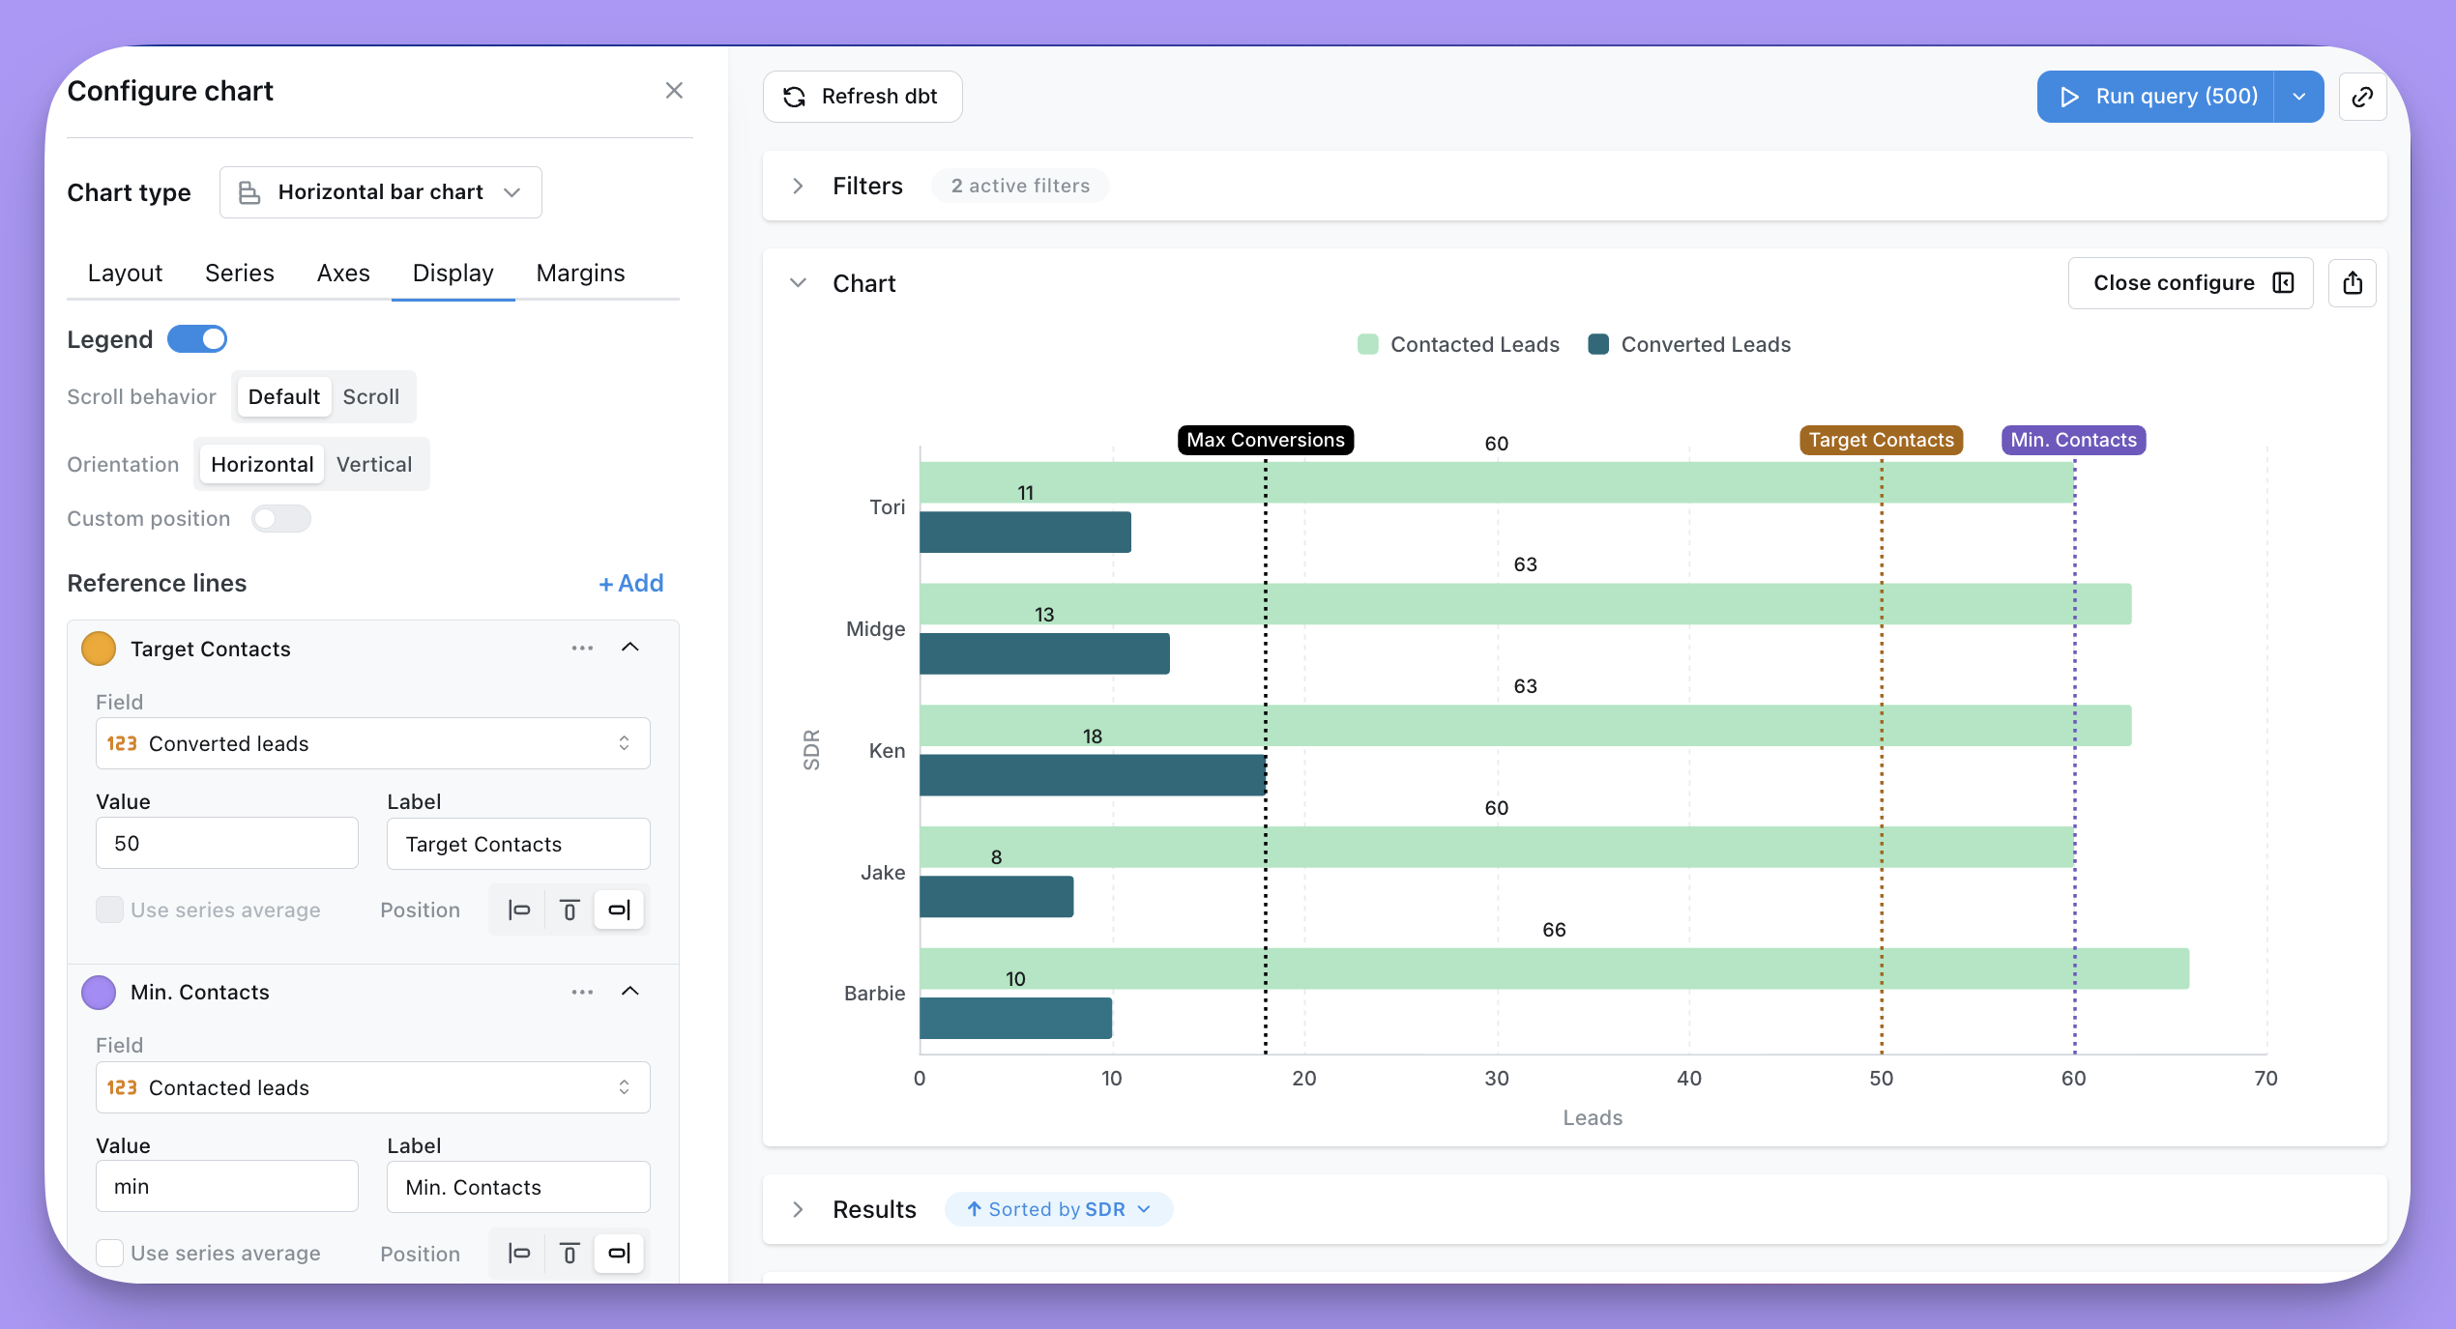
Task: Click the 123 icon beside Converted leads
Action: point(122,743)
